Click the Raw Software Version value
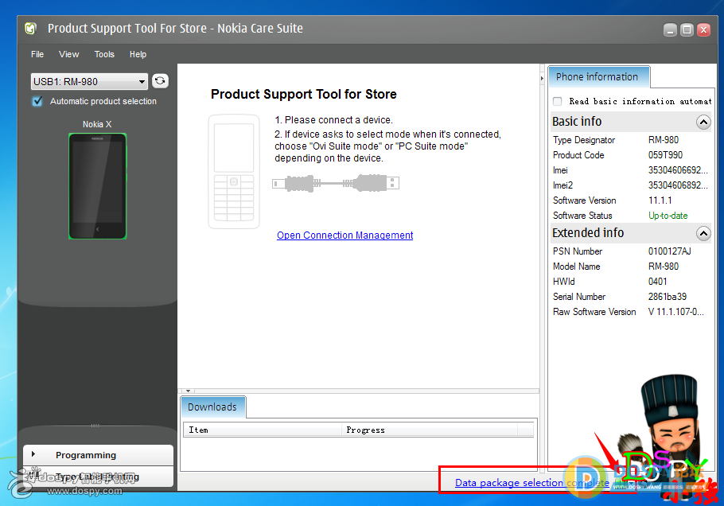The width and height of the screenshot is (724, 506). click(676, 312)
